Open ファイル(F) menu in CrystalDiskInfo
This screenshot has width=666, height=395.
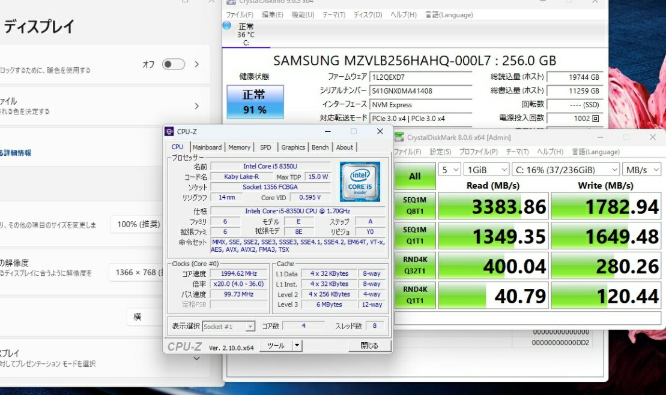[240, 15]
